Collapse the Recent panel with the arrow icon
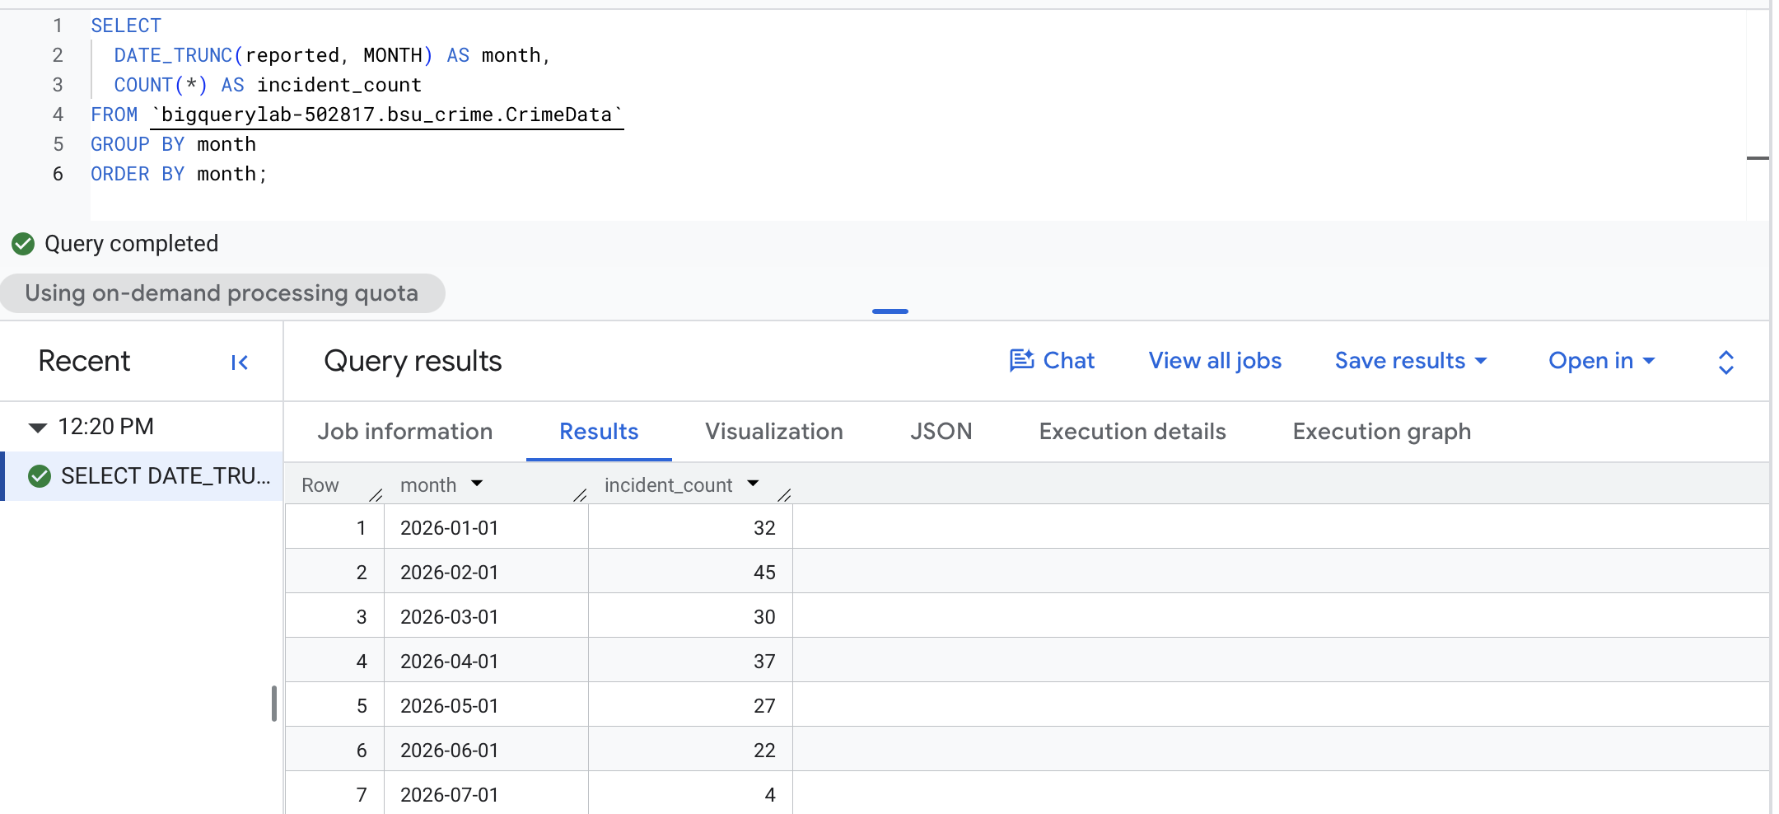Viewport: 1779px width, 814px height. [240, 363]
